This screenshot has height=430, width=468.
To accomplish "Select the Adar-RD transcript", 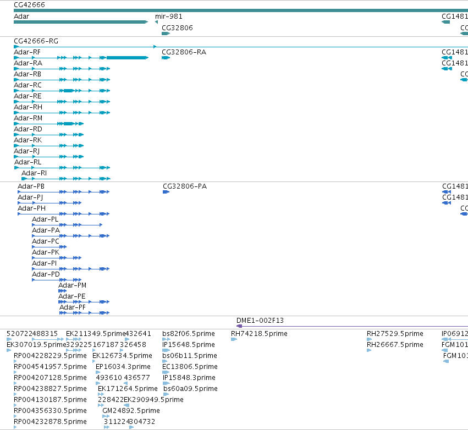I will 48,135.
